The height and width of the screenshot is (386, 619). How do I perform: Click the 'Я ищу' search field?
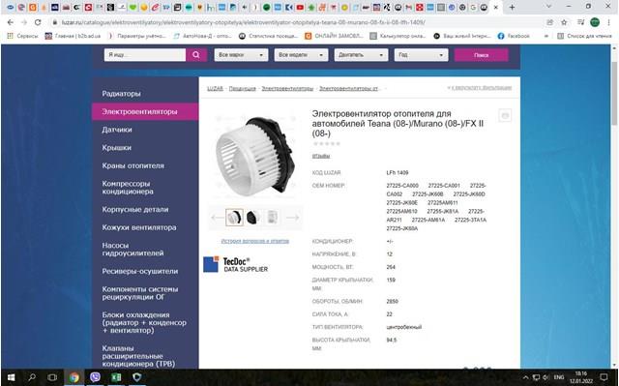145,55
